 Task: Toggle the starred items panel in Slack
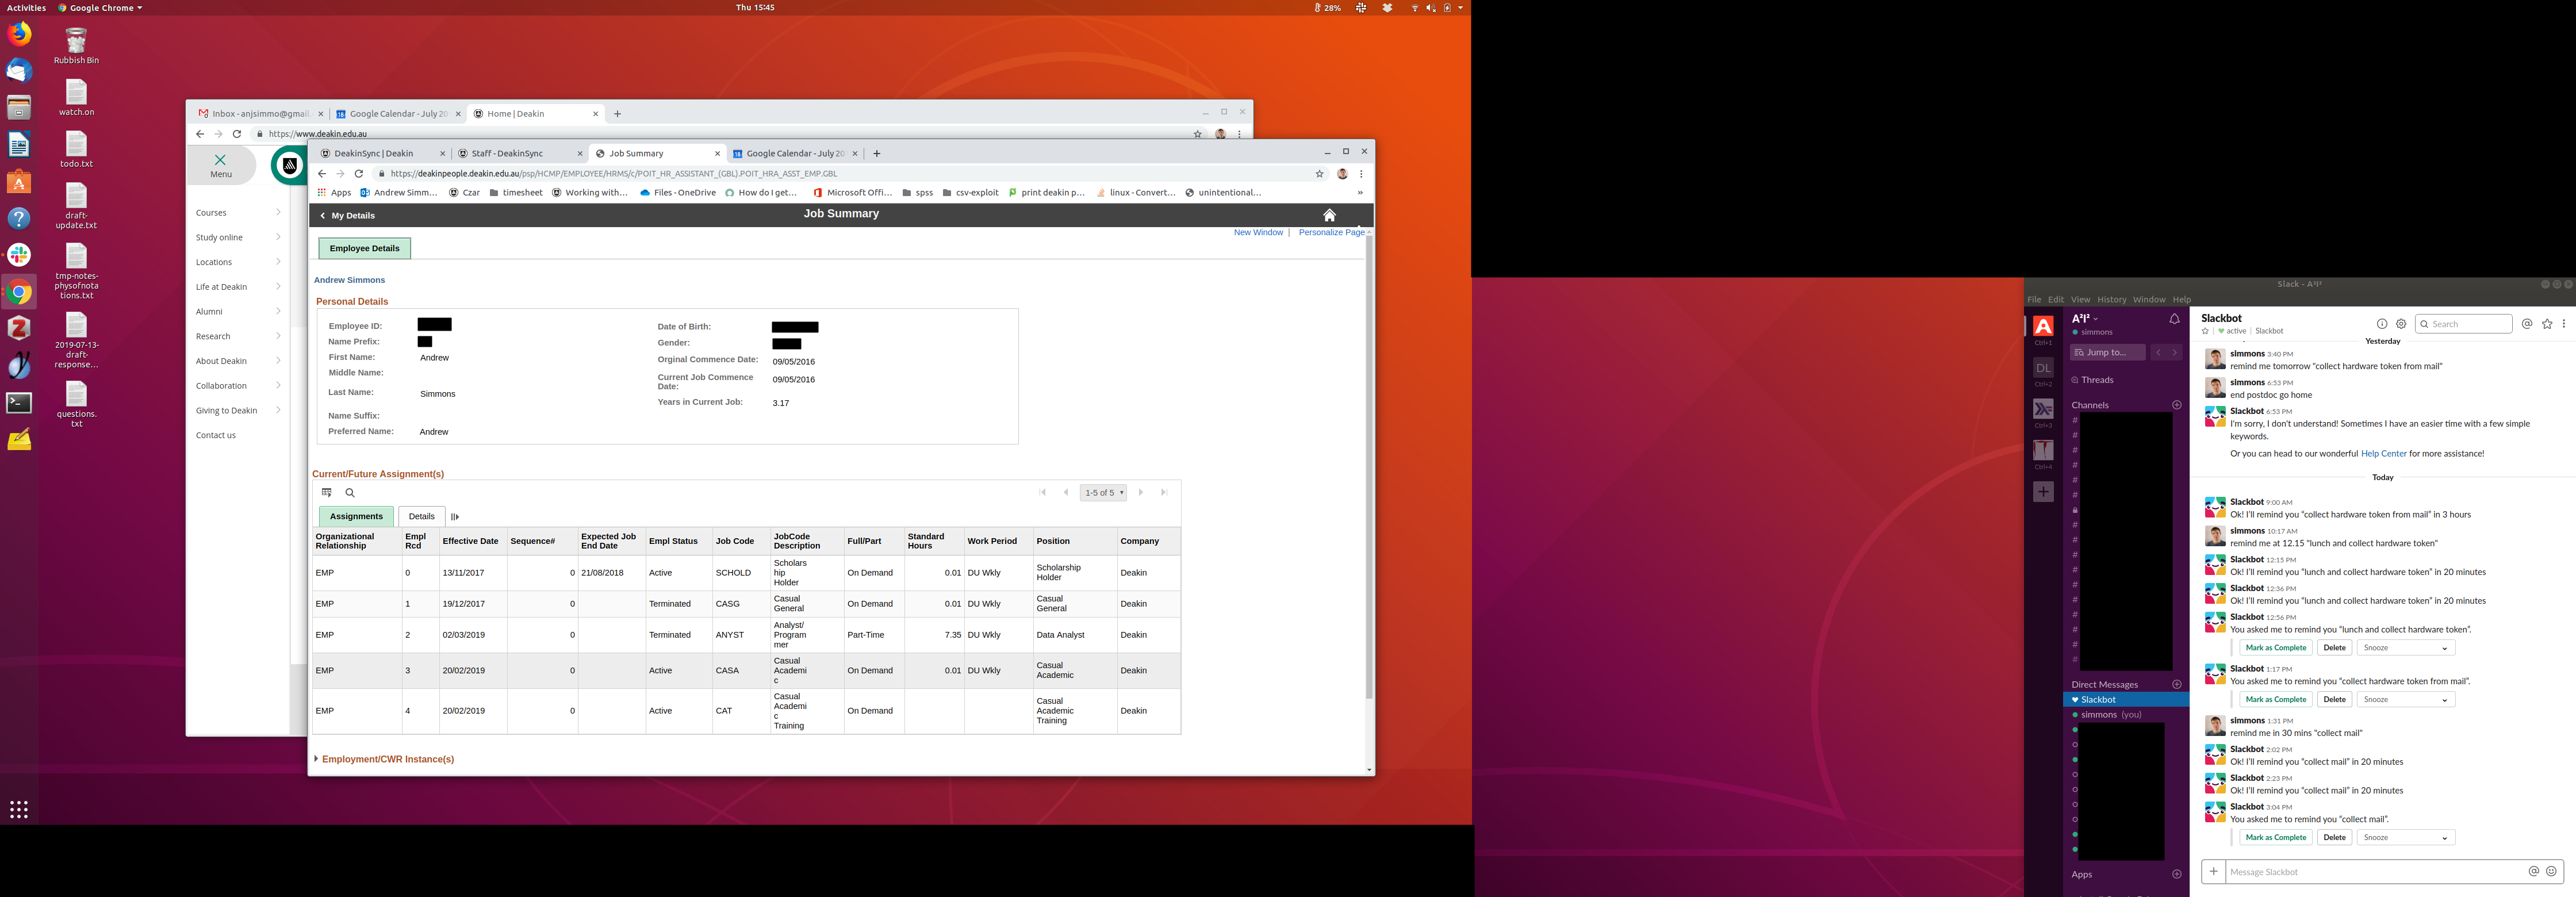pos(2547,324)
